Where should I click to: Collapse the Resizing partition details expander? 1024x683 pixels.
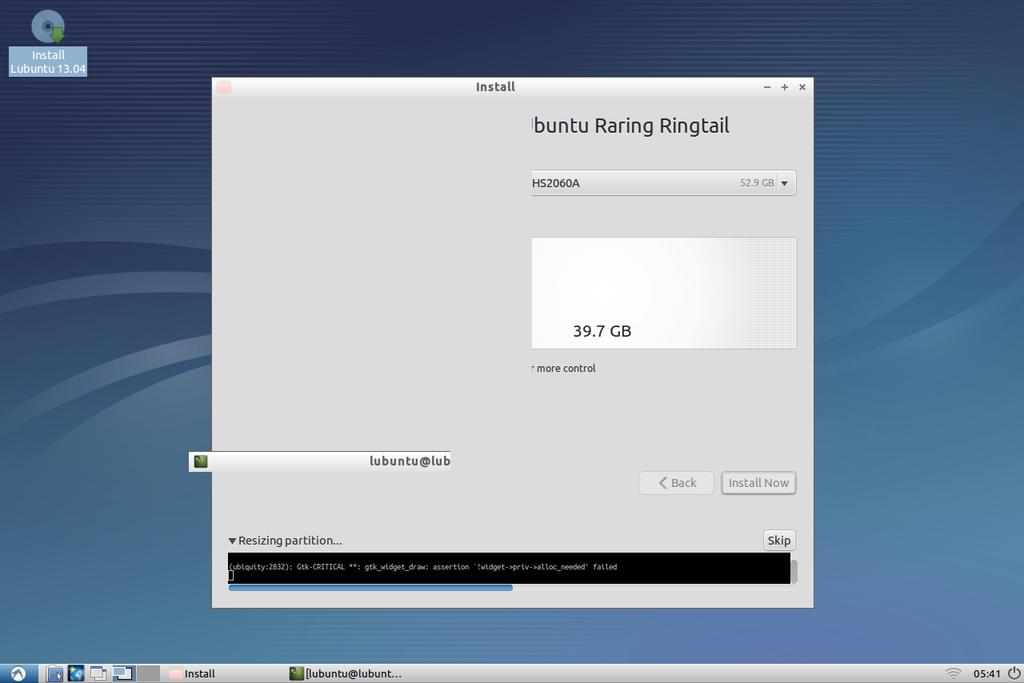(x=233, y=541)
